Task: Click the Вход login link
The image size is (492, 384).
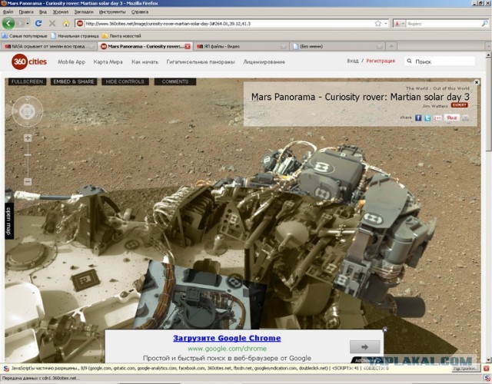Action: (353, 61)
